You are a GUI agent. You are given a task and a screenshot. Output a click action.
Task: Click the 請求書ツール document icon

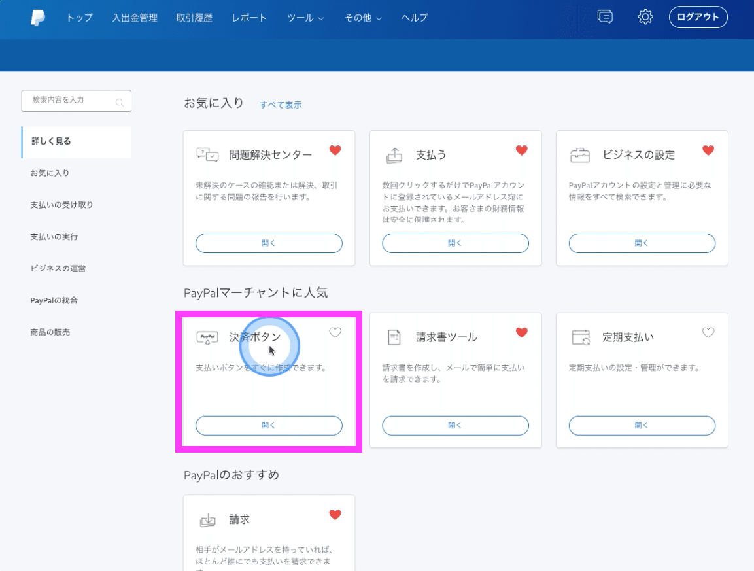tap(394, 337)
